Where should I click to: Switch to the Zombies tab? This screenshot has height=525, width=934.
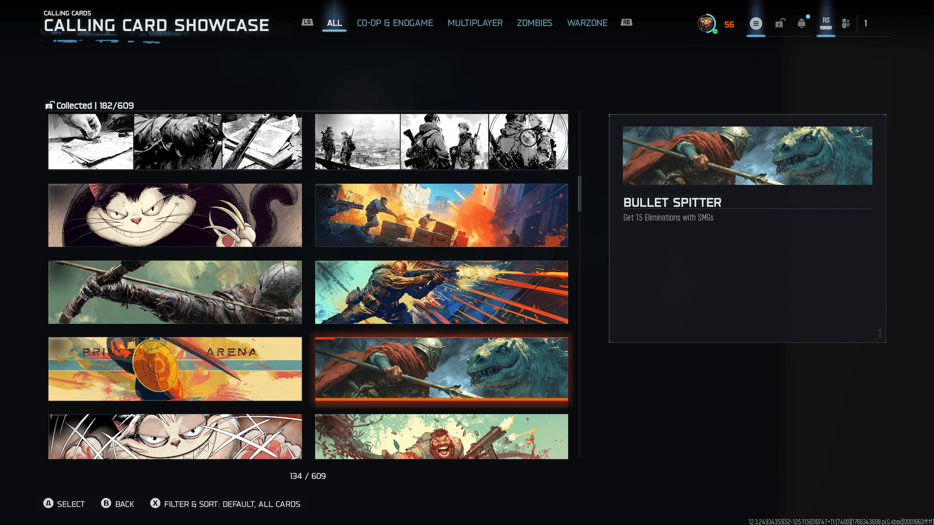(x=534, y=23)
